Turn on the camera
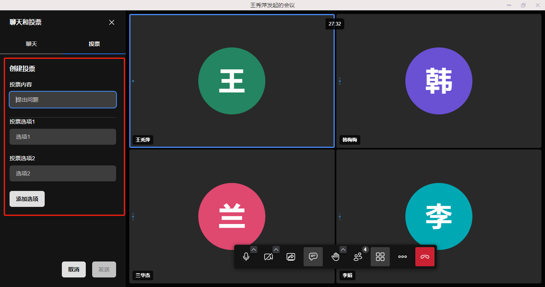 coord(269,257)
